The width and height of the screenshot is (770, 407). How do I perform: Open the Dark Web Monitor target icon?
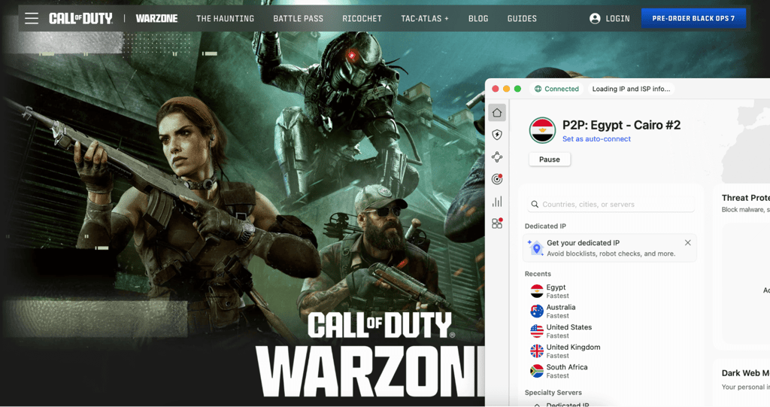pos(497,179)
